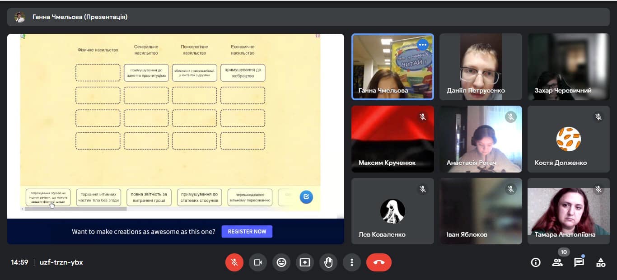Toggle the camera on or off

258,262
